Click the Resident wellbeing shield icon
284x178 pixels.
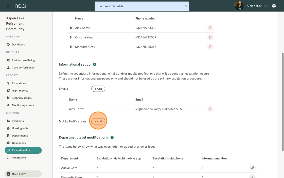[x=8, y=60]
